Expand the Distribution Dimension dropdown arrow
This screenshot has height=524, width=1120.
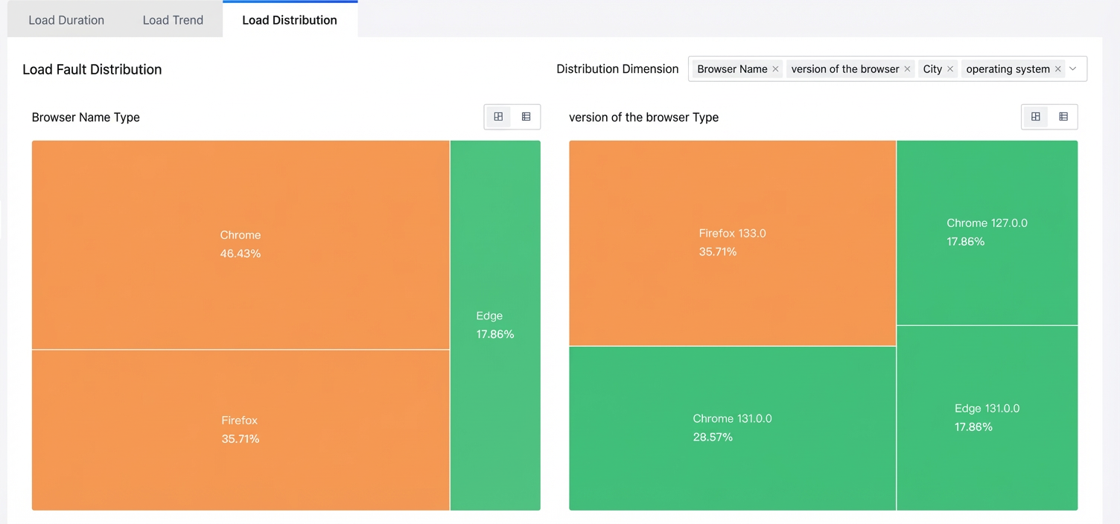click(x=1073, y=69)
